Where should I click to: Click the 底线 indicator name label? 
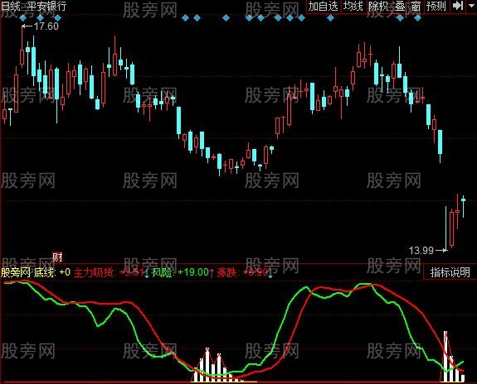[x=45, y=272]
